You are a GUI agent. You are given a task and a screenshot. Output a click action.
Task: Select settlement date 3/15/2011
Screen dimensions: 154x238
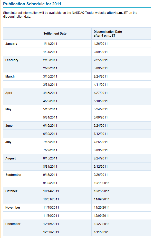point(50,77)
